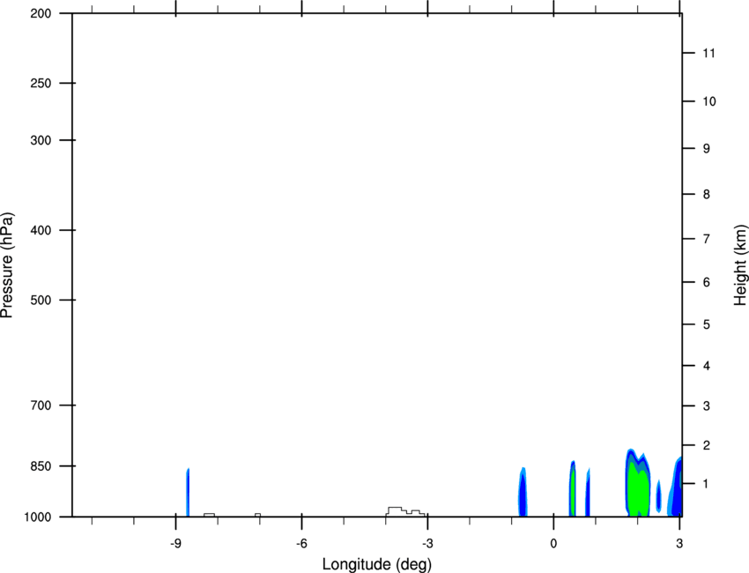Click the -6 longitude tick label
Viewport: 749px width, 573px height.
pos(301,543)
